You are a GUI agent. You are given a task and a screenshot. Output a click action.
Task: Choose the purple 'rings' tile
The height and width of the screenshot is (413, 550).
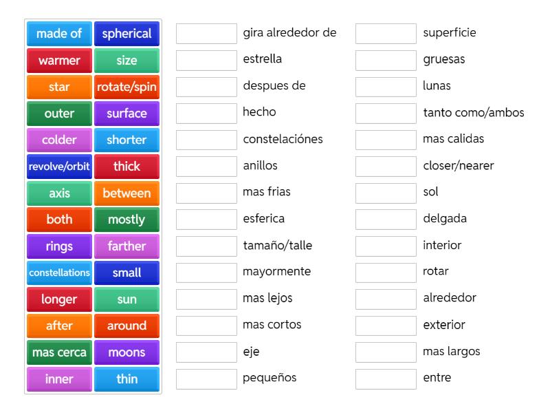click(59, 246)
